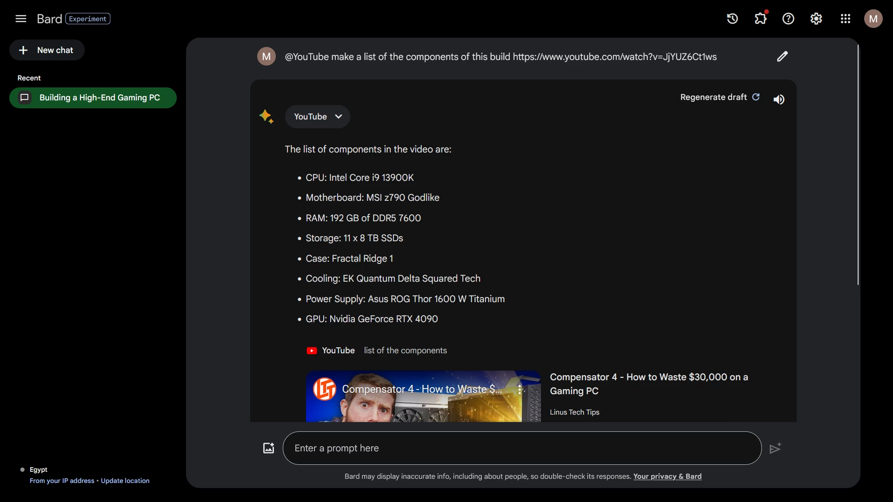The width and height of the screenshot is (893, 502).
Task: Click 'RAM: 192 GB of DDR5 7600' line
Action: click(x=363, y=218)
